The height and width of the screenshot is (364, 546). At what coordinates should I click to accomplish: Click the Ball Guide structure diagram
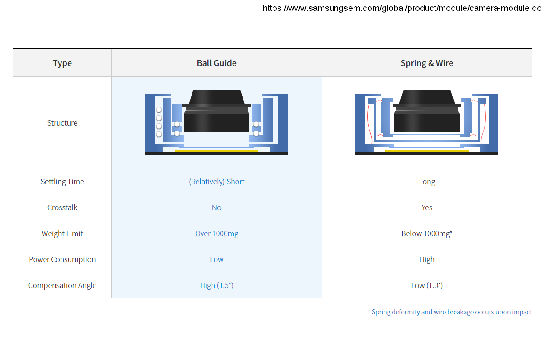click(x=217, y=122)
